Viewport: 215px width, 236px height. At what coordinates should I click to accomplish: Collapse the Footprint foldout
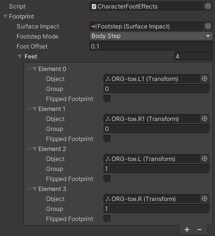coord(5,16)
